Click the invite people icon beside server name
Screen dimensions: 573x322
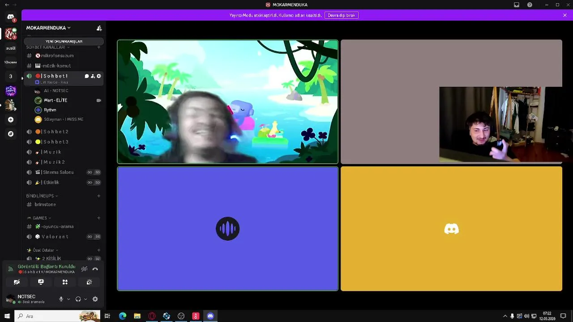tap(99, 28)
